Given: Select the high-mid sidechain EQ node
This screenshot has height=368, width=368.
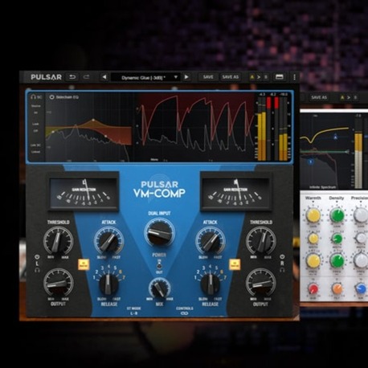Looking at the screenshot, I should coord(106,136).
